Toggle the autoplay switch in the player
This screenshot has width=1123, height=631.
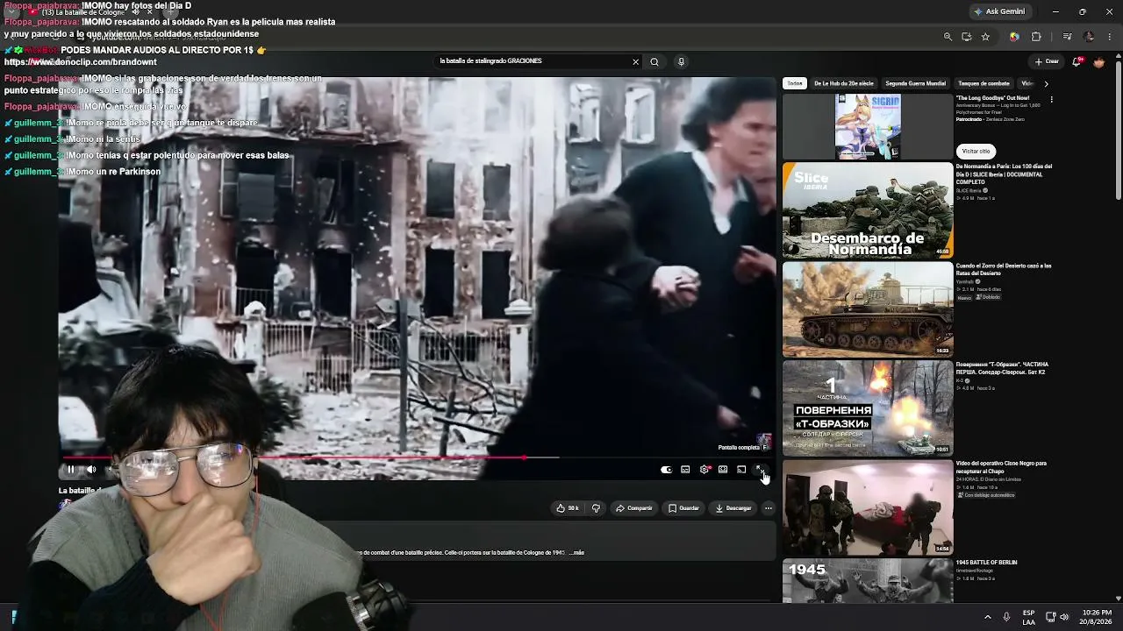coord(667,470)
